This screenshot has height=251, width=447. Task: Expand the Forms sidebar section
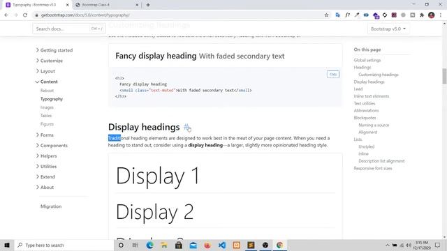click(45, 135)
